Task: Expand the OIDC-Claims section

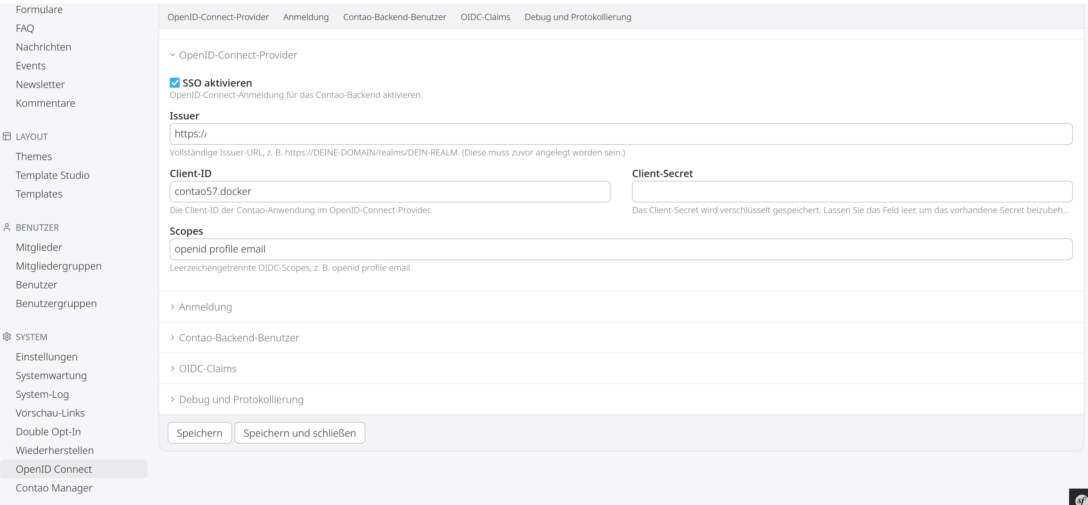Action: [203, 369]
